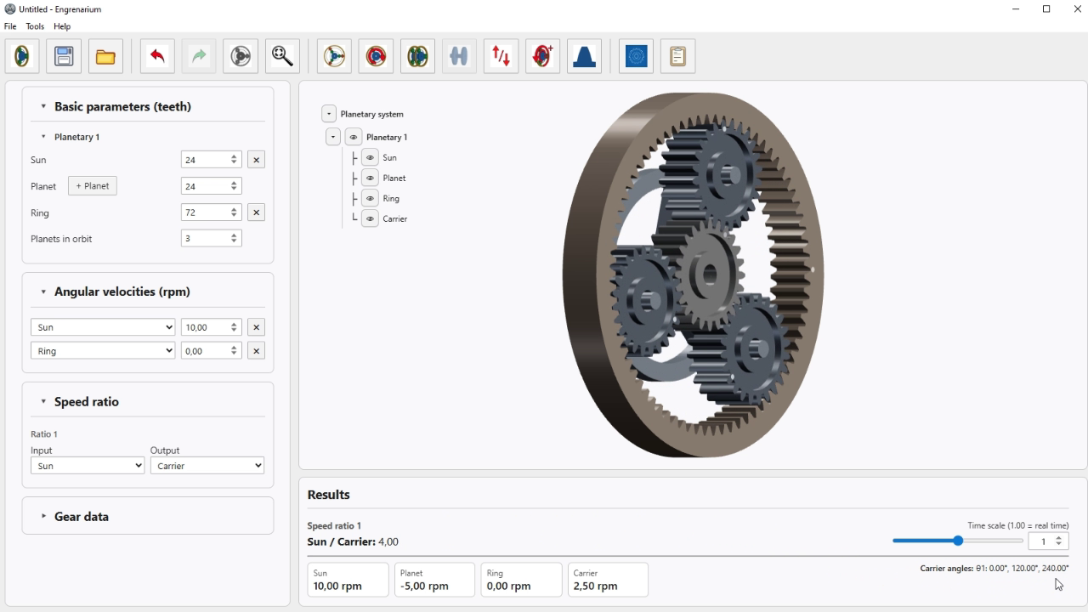Click the Planet -5,00 rpm result box
1088x612 pixels.
434,580
